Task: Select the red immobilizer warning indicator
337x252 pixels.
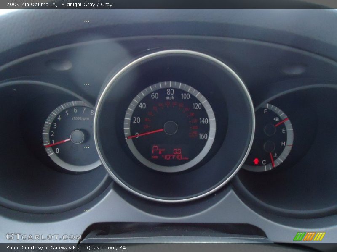Action: (x=257, y=161)
